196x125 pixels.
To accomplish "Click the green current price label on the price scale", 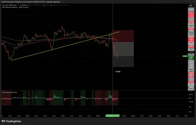I will 191,57.
